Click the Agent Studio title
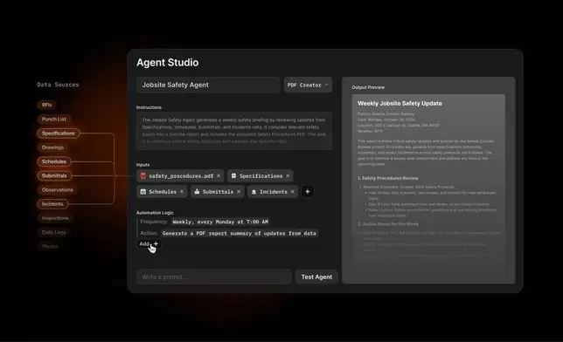563x342 pixels. click(x=167, y=62)
